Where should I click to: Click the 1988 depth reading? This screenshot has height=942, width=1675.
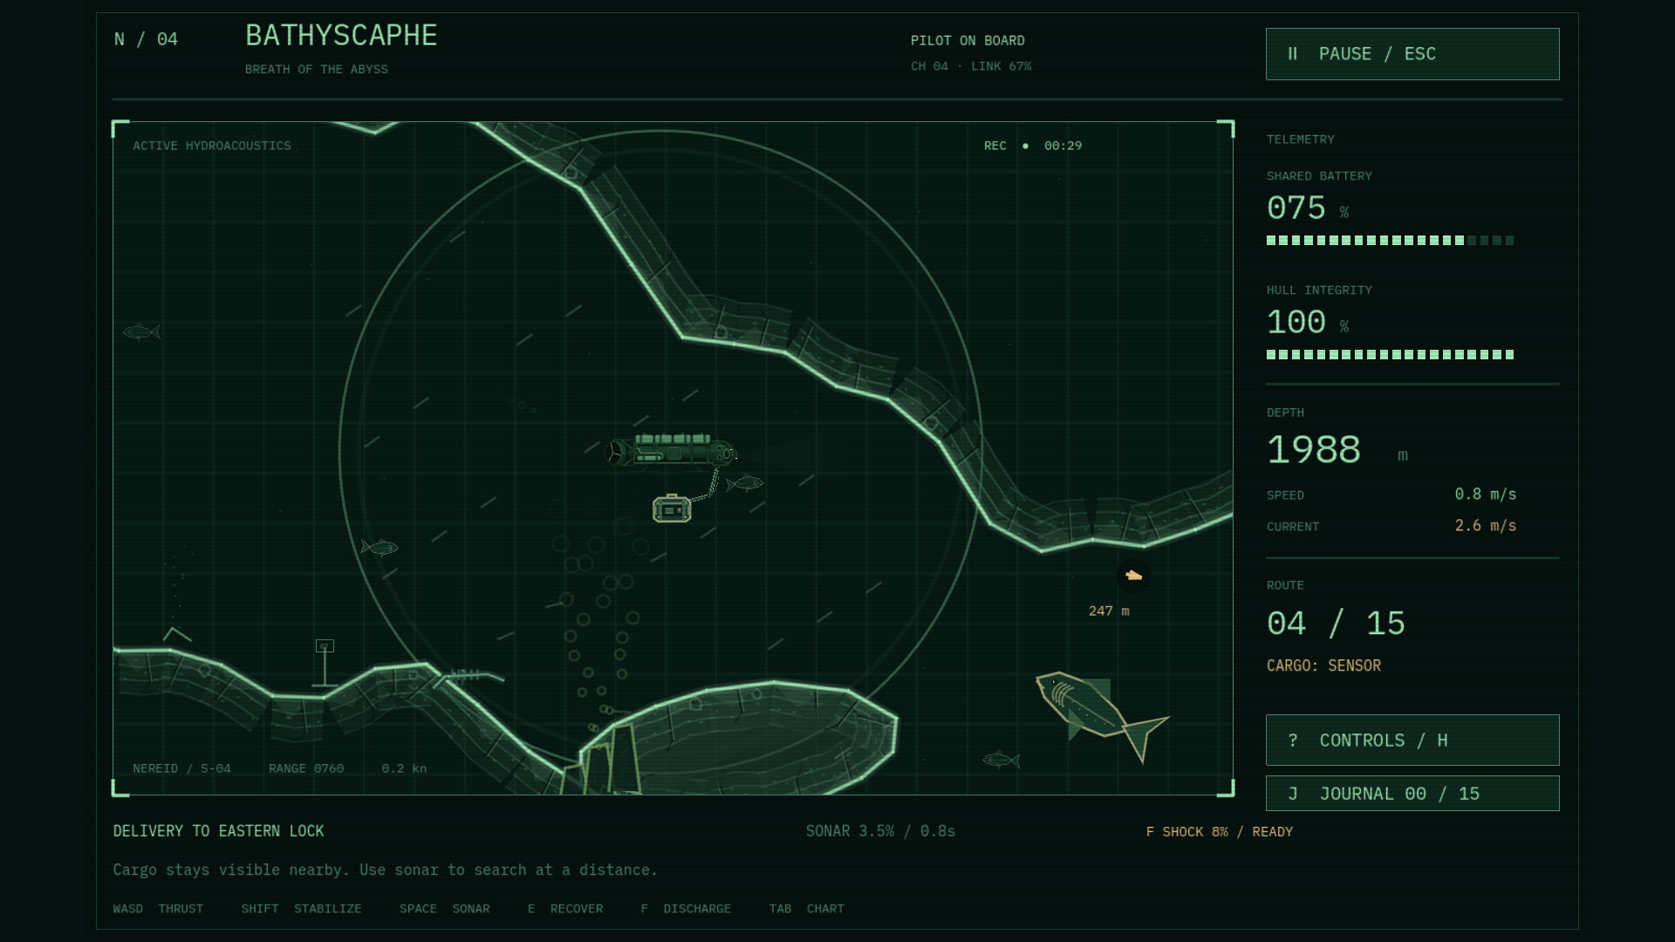pos(1314,450)
